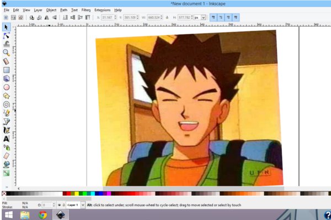Select the Spiral tool
The width and height of the screenshot is (331, 220).
point(6,105)
